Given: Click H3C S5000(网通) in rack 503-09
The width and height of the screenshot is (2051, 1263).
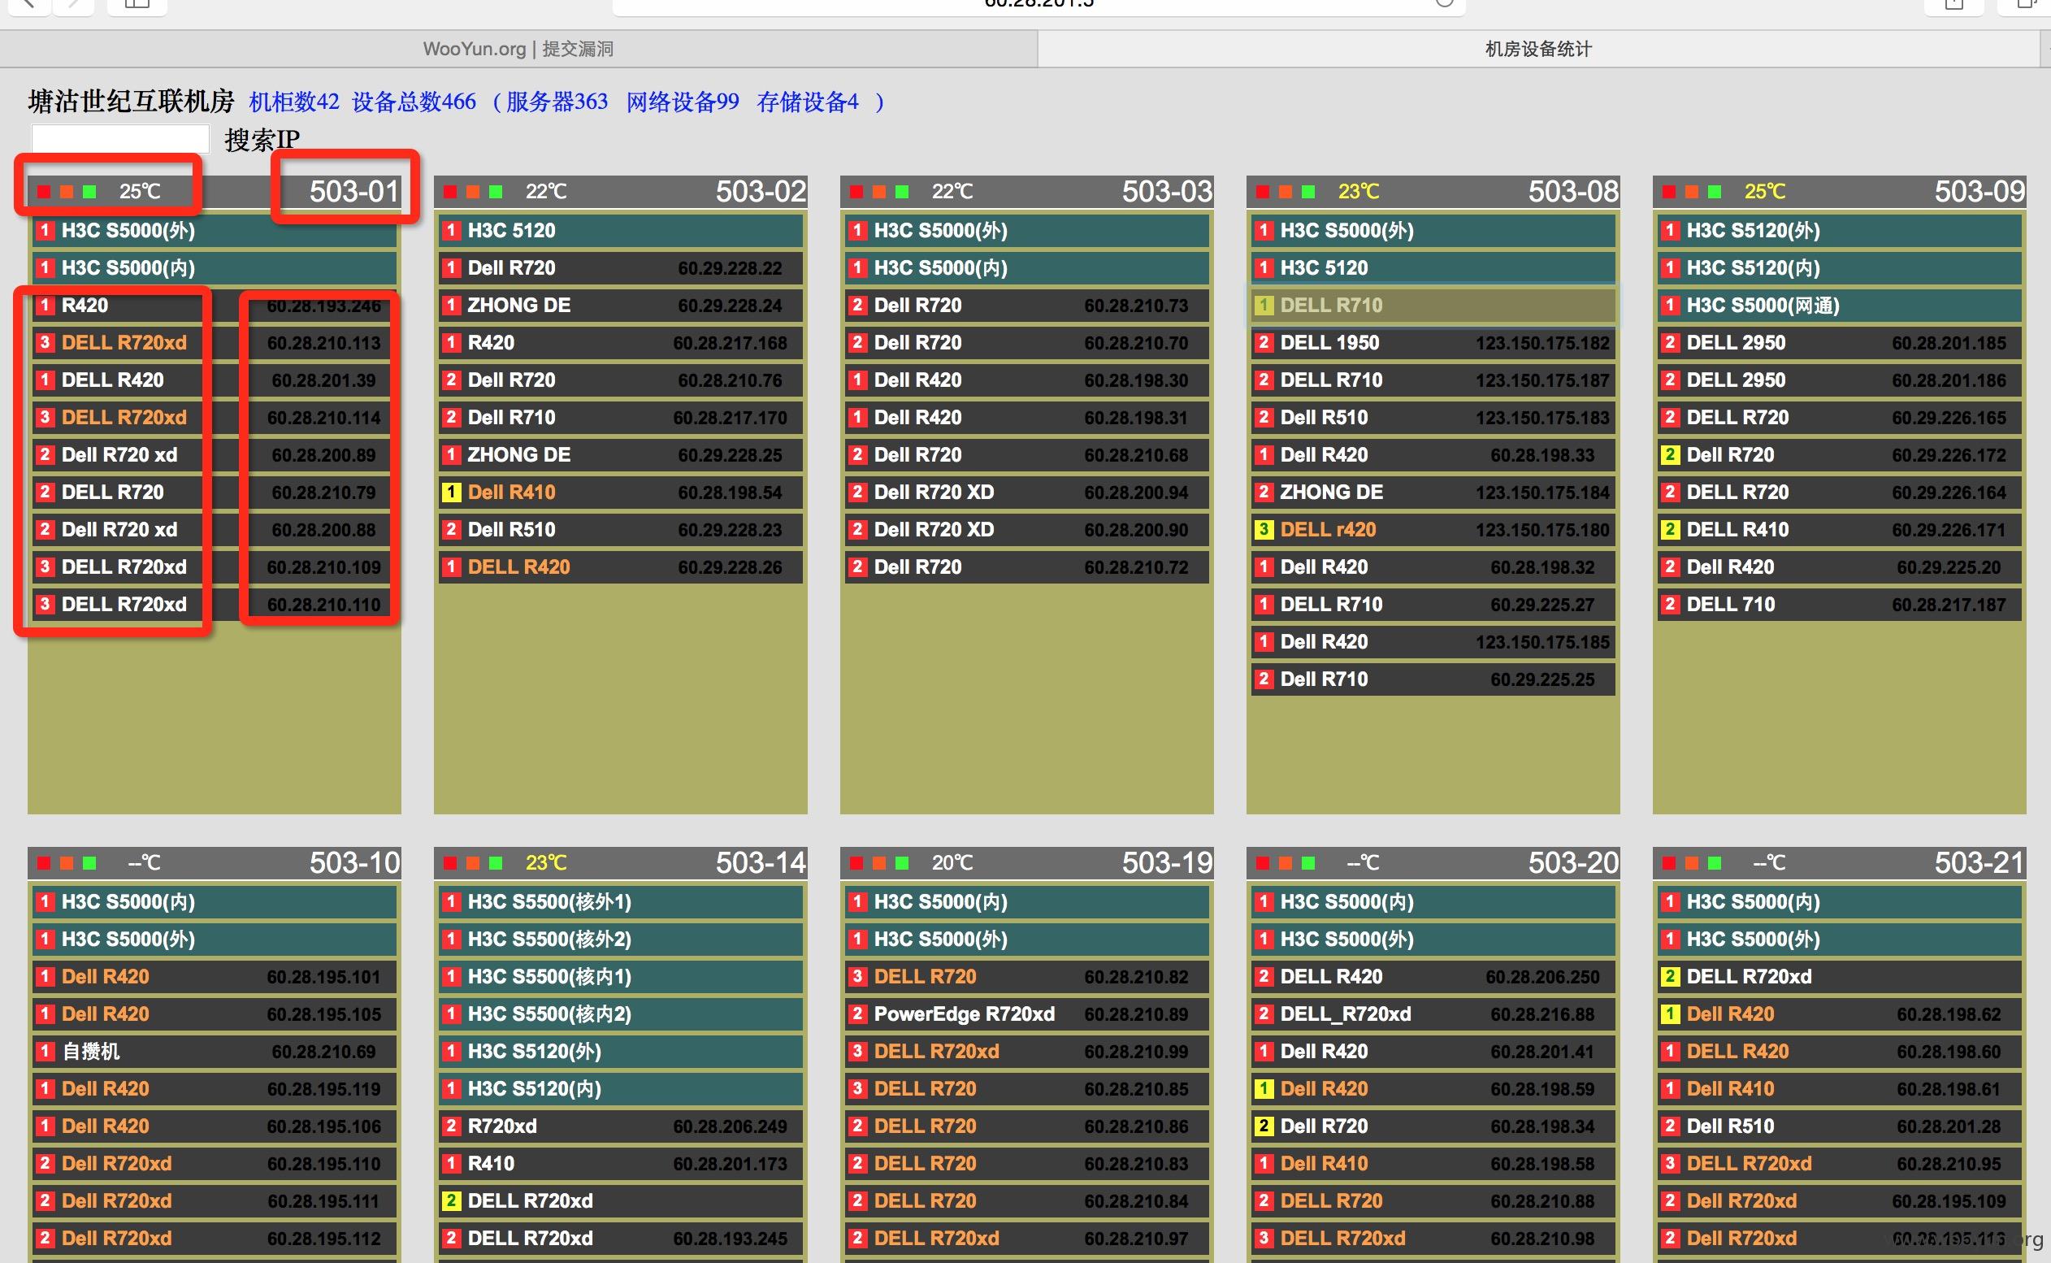Looking at the screenshot, I should coord(1839,306).
